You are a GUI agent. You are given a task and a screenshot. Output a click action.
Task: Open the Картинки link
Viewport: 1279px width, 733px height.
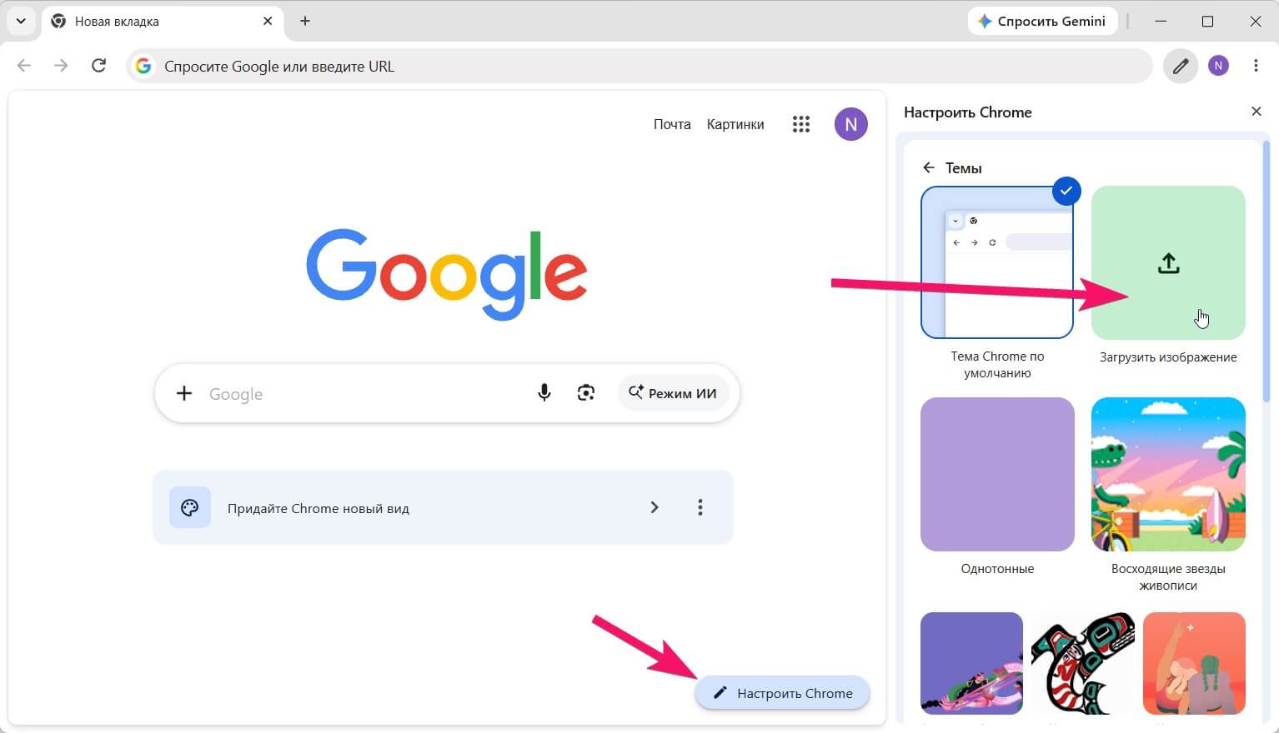[735, 124]
